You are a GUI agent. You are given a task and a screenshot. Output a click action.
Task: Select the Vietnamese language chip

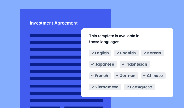(x=105, y=87)
